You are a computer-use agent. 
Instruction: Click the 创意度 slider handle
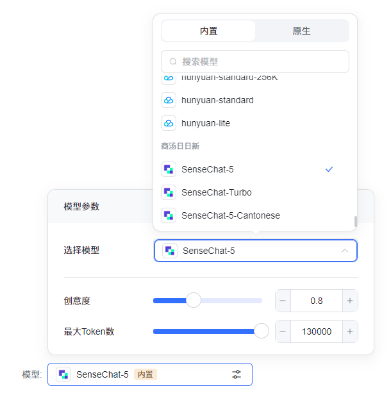click(x=193, y=301)
